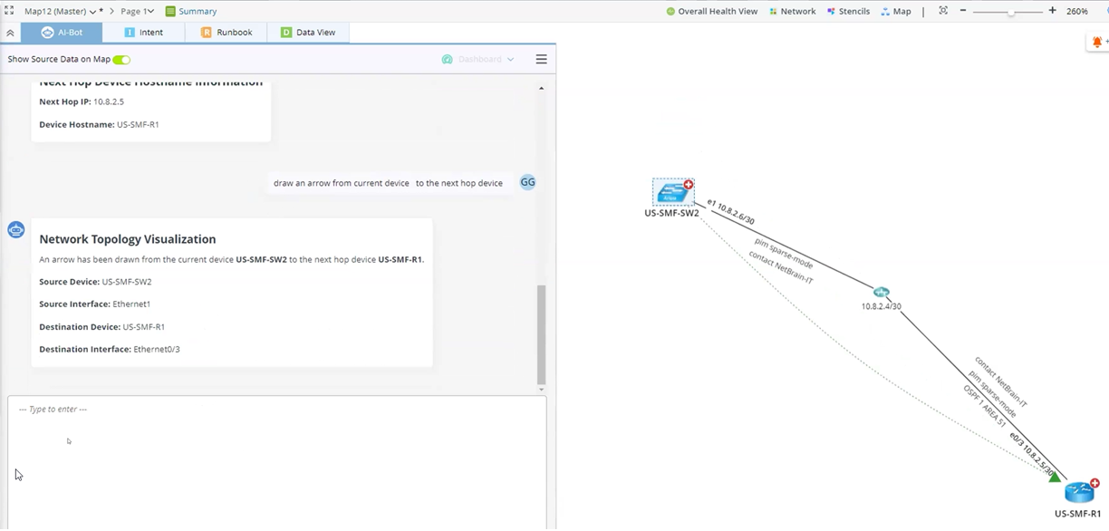Click the 'OSPF 1 AREA 51' link label
The height and width of the screenshot is (531, 1109).
[x=984, y=406]
